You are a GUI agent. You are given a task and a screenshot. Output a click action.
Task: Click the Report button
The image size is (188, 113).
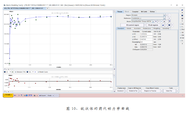pyautogui.click(x=43, y=96)
